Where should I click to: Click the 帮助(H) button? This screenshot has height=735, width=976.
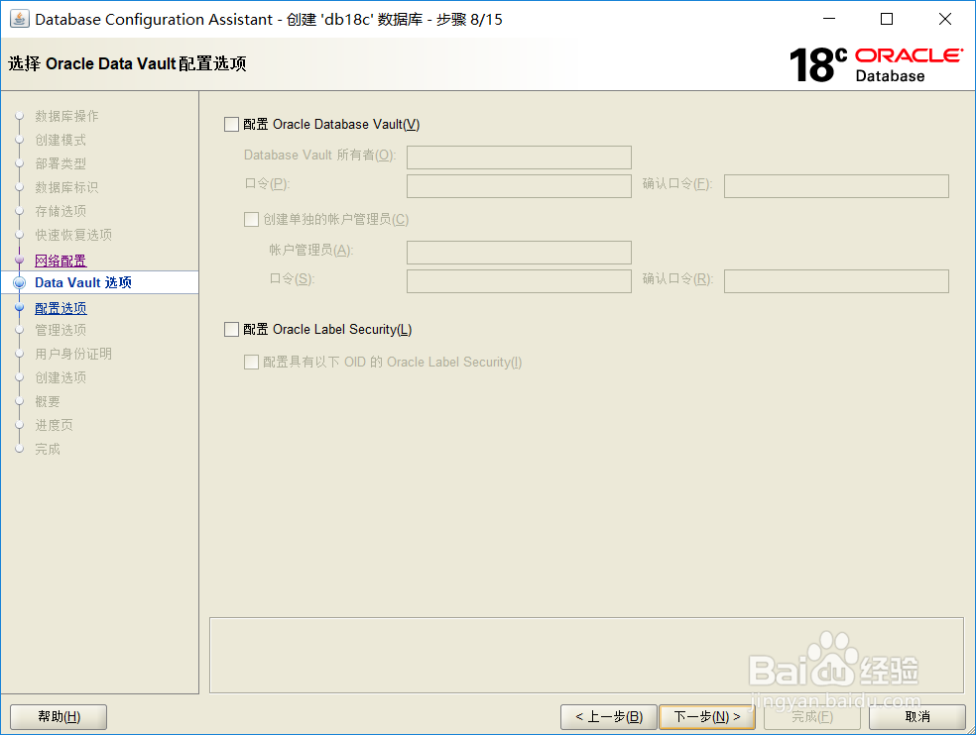coord(58,716)
